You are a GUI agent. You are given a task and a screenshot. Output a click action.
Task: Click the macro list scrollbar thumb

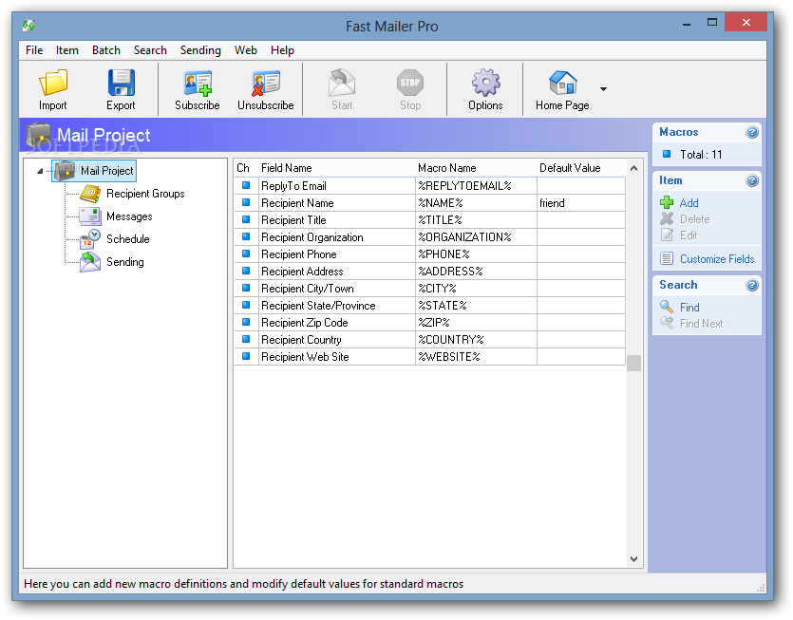pos(633,363)
